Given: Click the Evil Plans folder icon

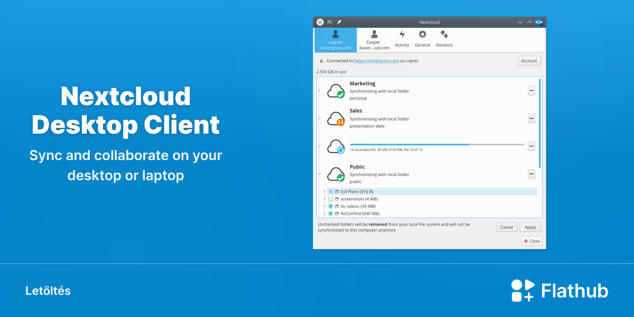Looking at the screenshot, I should [x=337, y=191].
